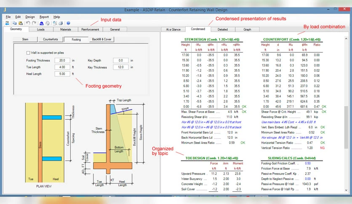The width and height of the screenshot is (352, 204).
Task: Switch to the Detailed results tab
Action: point(222,30)
